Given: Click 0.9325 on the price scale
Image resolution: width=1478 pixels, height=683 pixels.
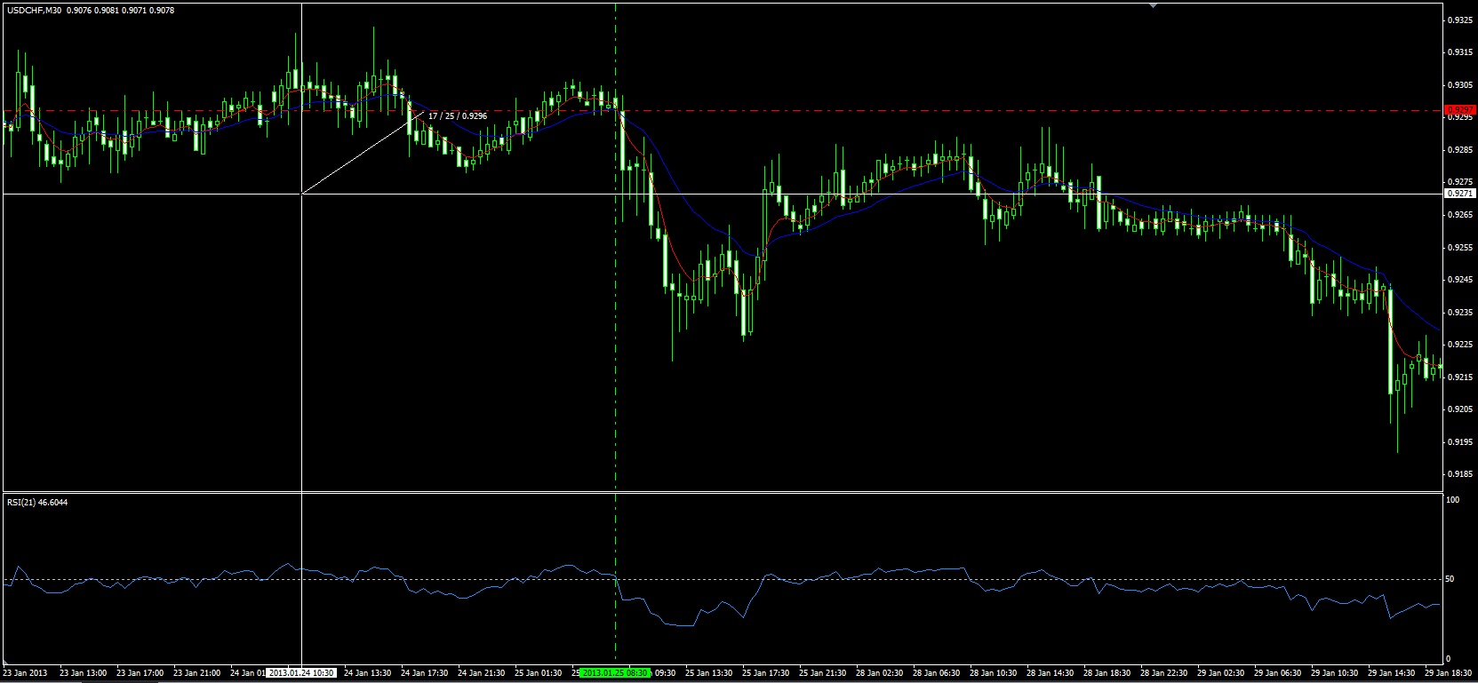Looking at the screenshot, I should point(1459,20).
